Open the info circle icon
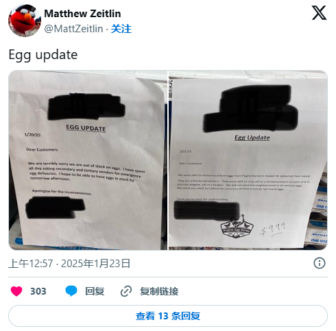Viewport: 336px width, 331px height. pos(320,263)
